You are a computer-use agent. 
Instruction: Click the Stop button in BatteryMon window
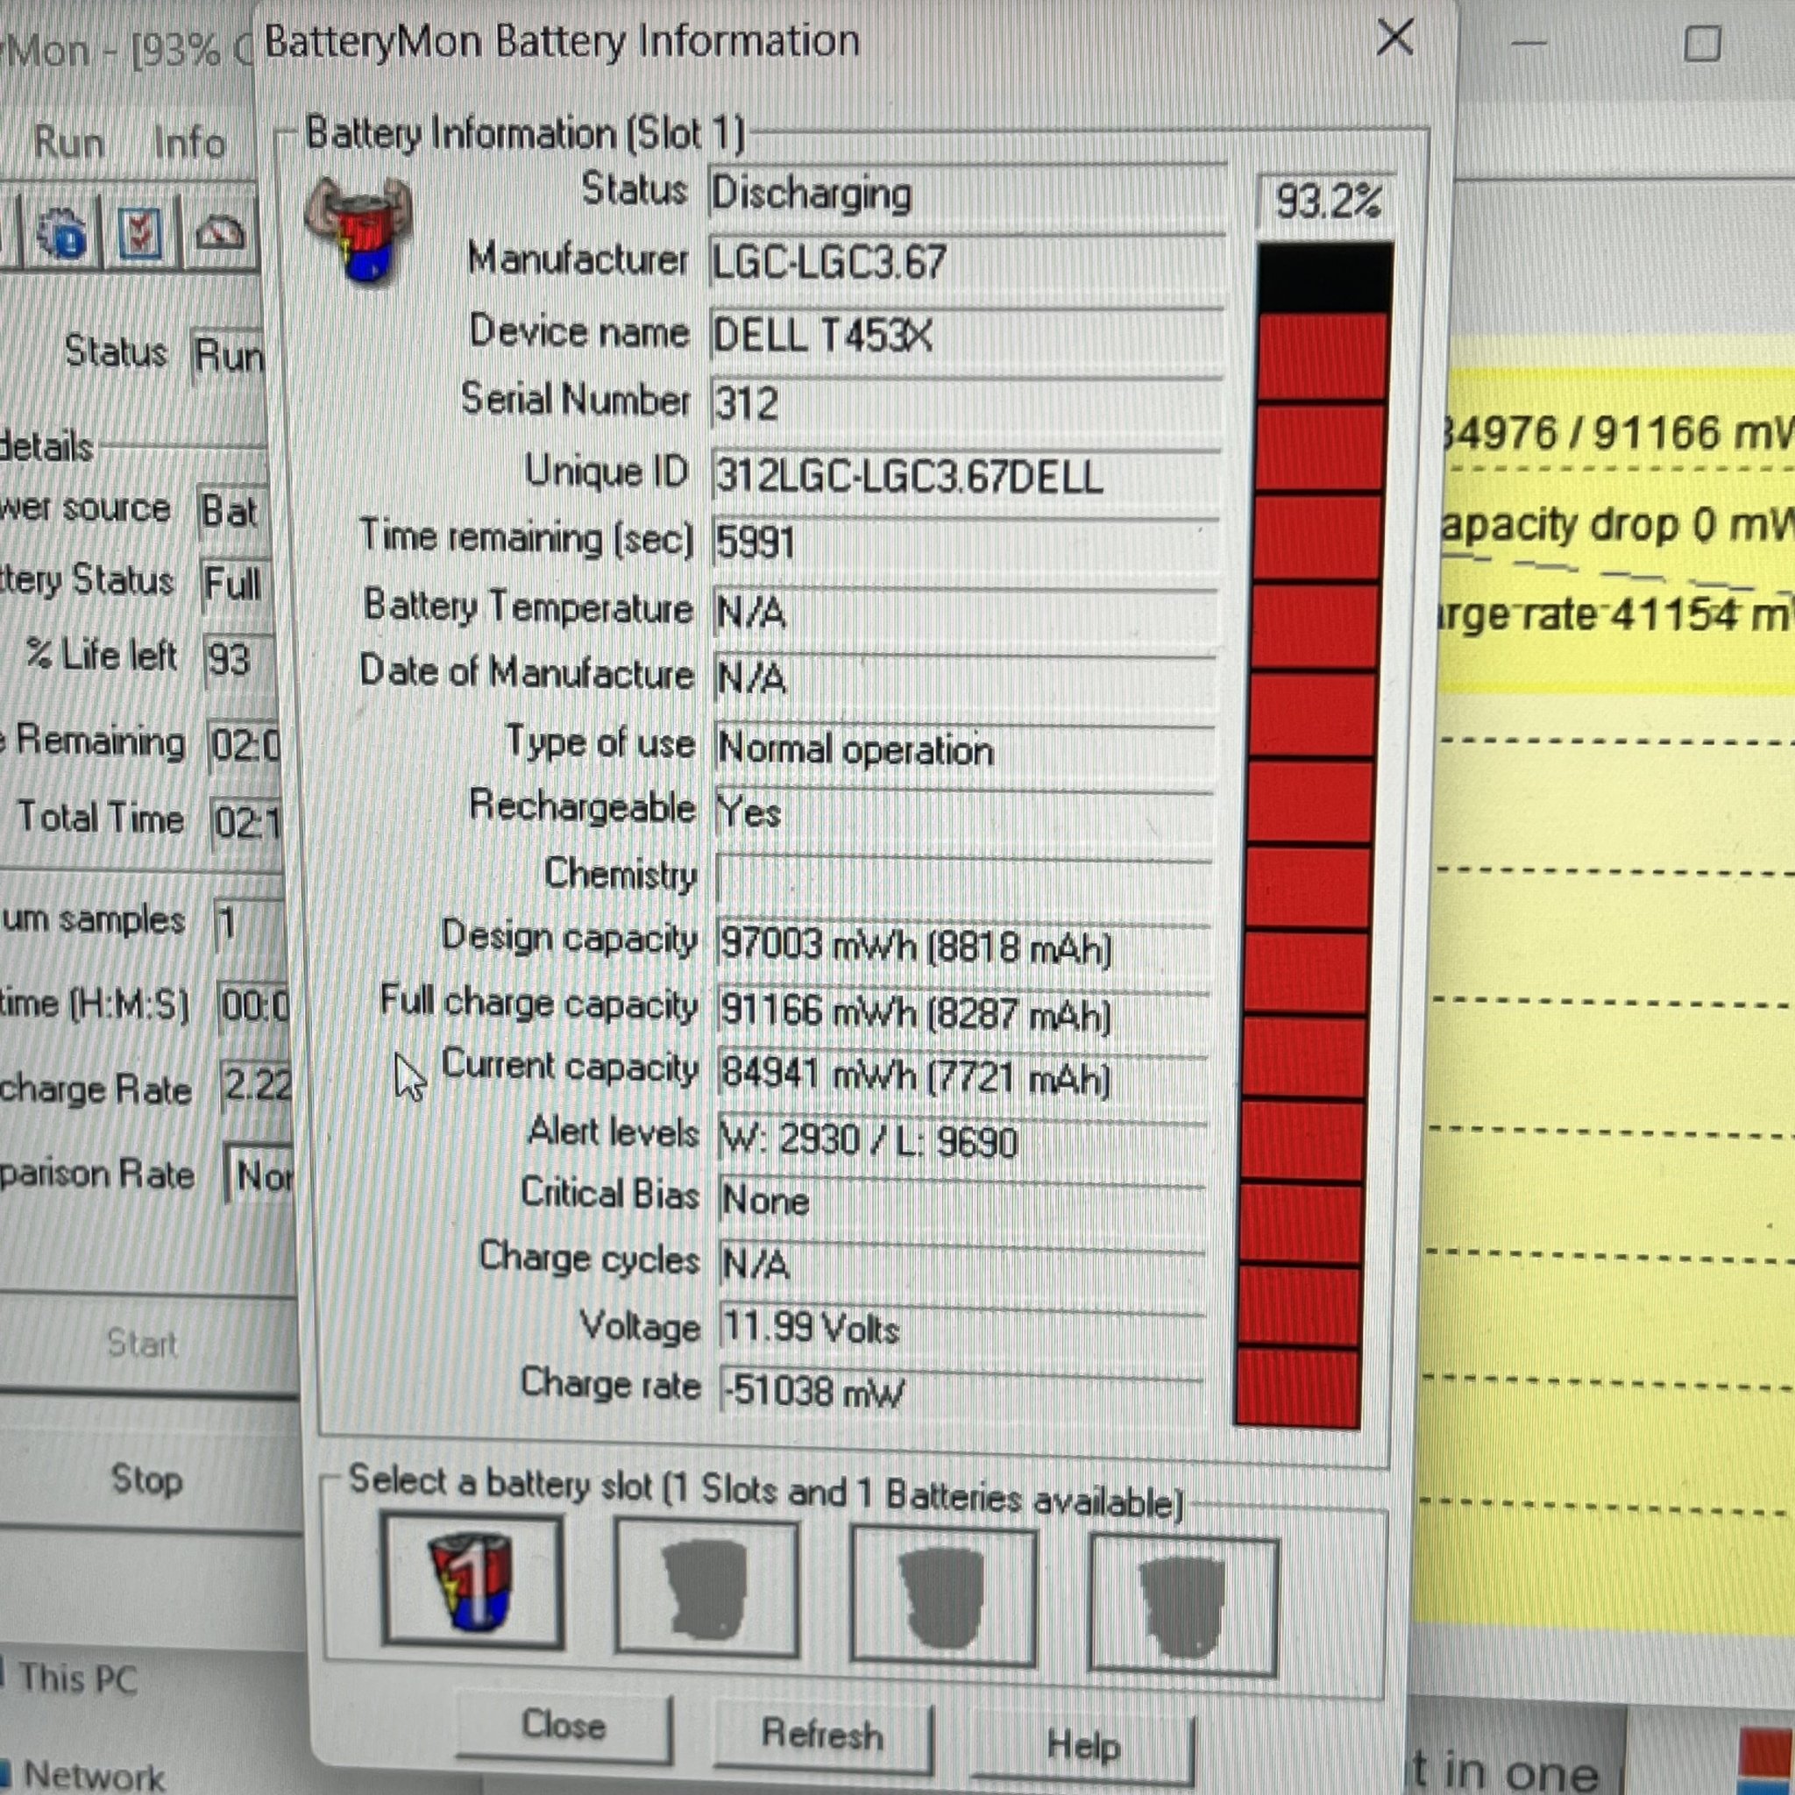coord(145,1479)
